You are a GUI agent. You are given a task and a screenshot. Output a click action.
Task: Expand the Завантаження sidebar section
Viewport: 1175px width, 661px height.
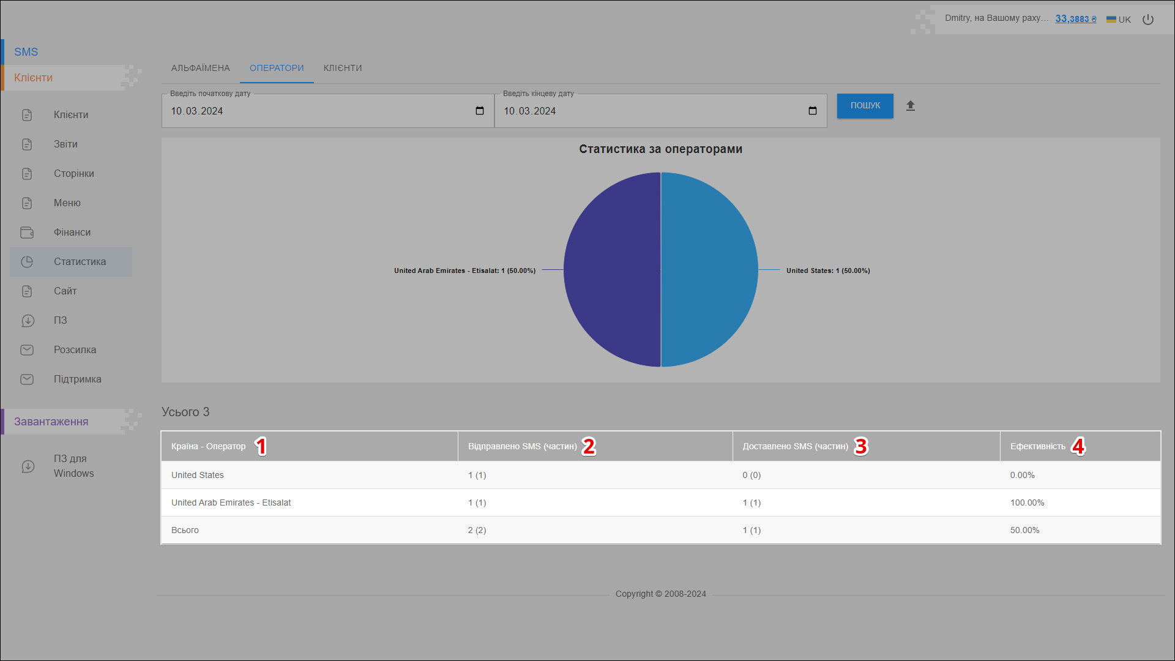pos(51,422)
